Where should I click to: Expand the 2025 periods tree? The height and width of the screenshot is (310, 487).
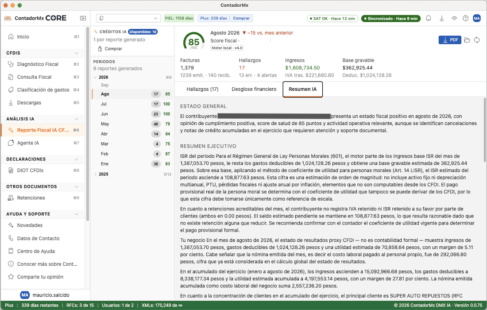tap(95, 174)
